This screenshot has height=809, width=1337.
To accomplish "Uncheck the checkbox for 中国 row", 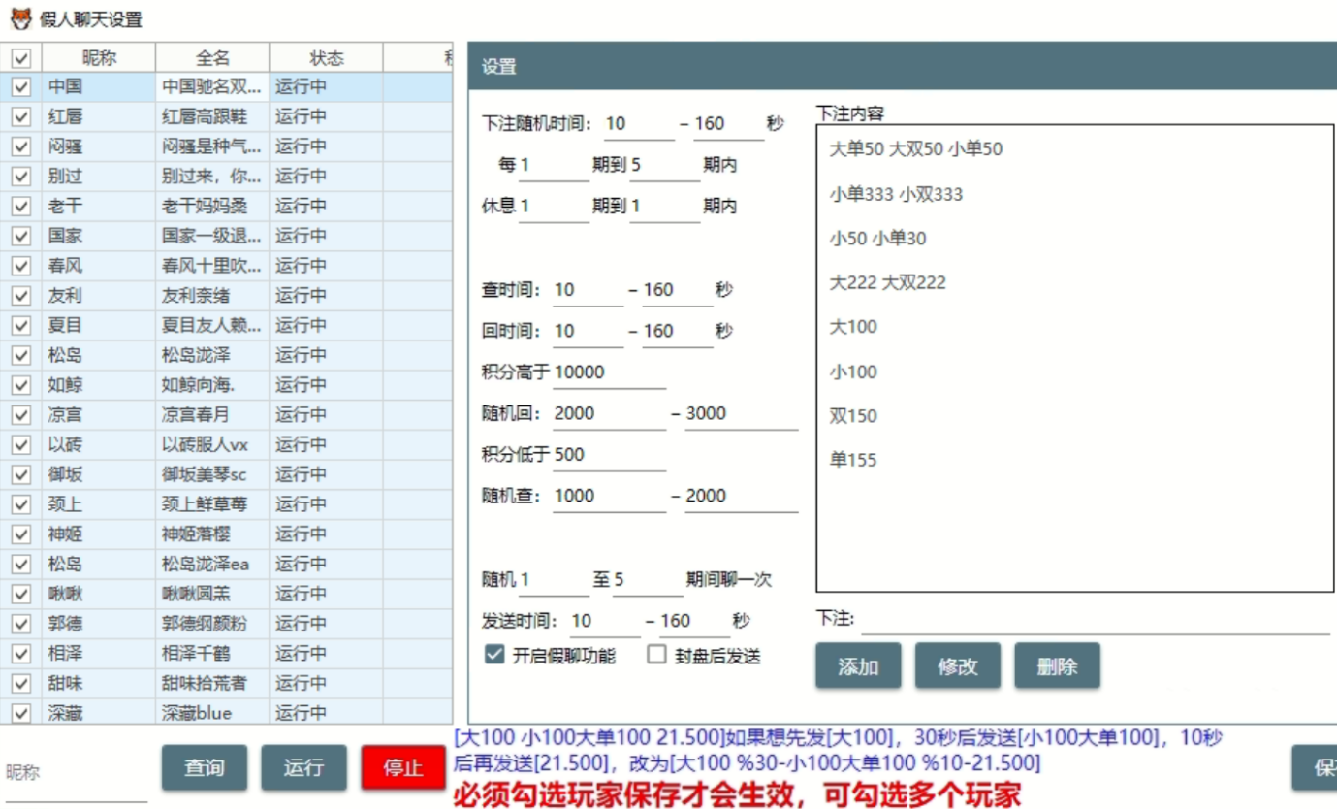I will (x=20, y=87).
